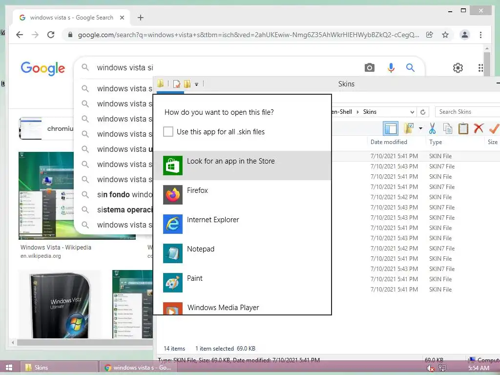Click the Paste clipboard icon
This screenshot has width=500, height=375.
463,128
